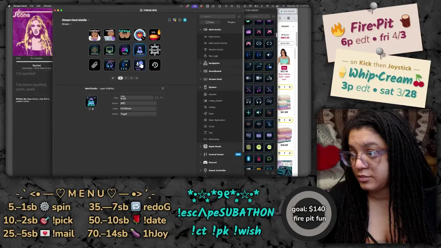Click the actions Search field

click(218, 17)
